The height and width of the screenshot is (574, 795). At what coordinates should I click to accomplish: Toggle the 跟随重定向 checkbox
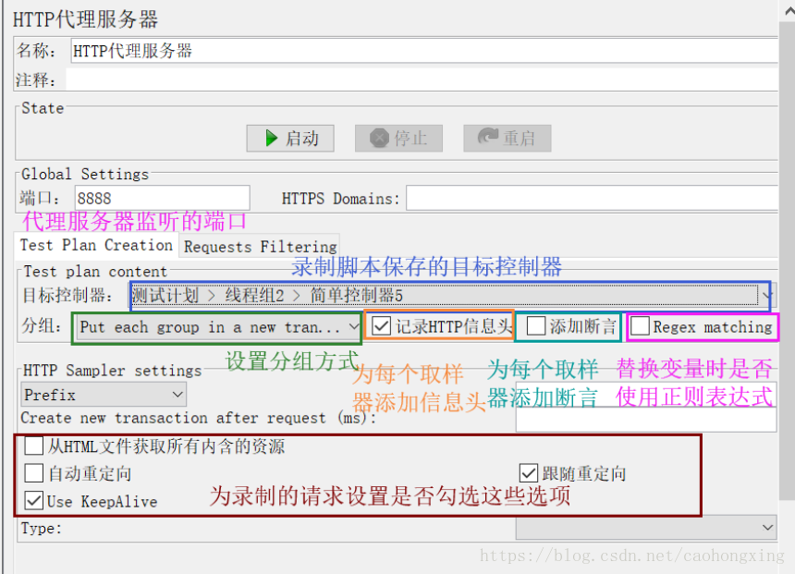tap(529, 473)
